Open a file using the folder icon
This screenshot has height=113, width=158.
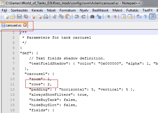tap(13, 16)
